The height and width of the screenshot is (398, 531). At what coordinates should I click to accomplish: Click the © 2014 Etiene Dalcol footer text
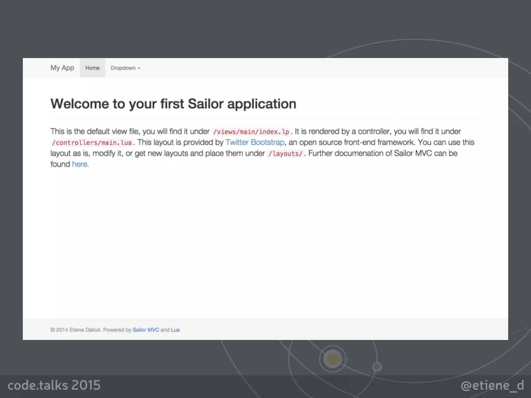click(x=75, y=330)
